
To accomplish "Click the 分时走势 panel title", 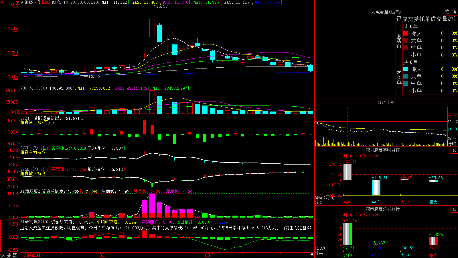I will coord(386,102).
